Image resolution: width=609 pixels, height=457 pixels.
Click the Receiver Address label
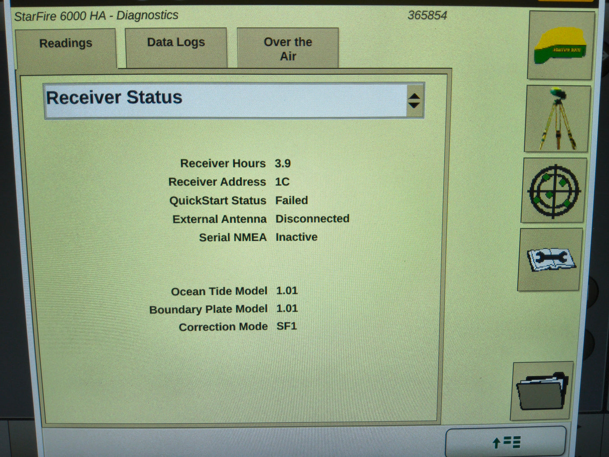tap(217, 182)
